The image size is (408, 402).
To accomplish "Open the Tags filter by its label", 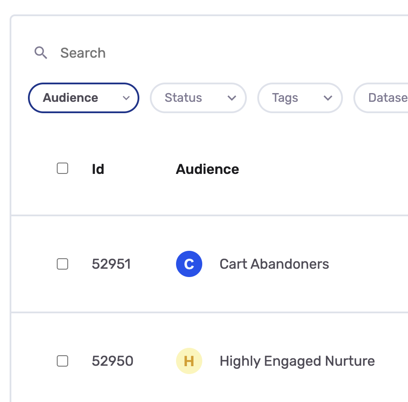I will (x=285, y=98).
